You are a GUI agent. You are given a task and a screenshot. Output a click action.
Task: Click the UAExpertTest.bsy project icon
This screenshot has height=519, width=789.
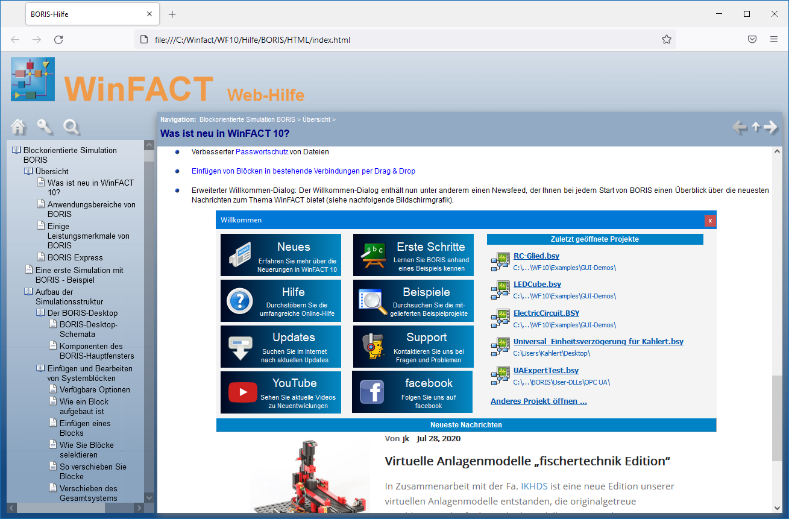click(x=500, y=376)
